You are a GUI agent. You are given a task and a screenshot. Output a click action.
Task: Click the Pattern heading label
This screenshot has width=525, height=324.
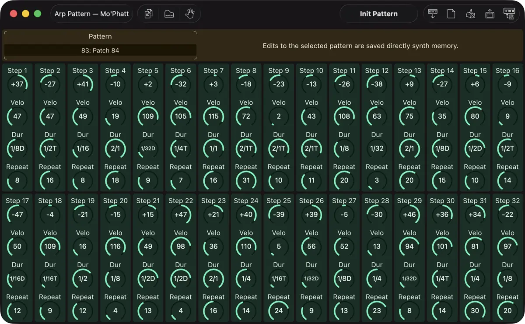100,36
